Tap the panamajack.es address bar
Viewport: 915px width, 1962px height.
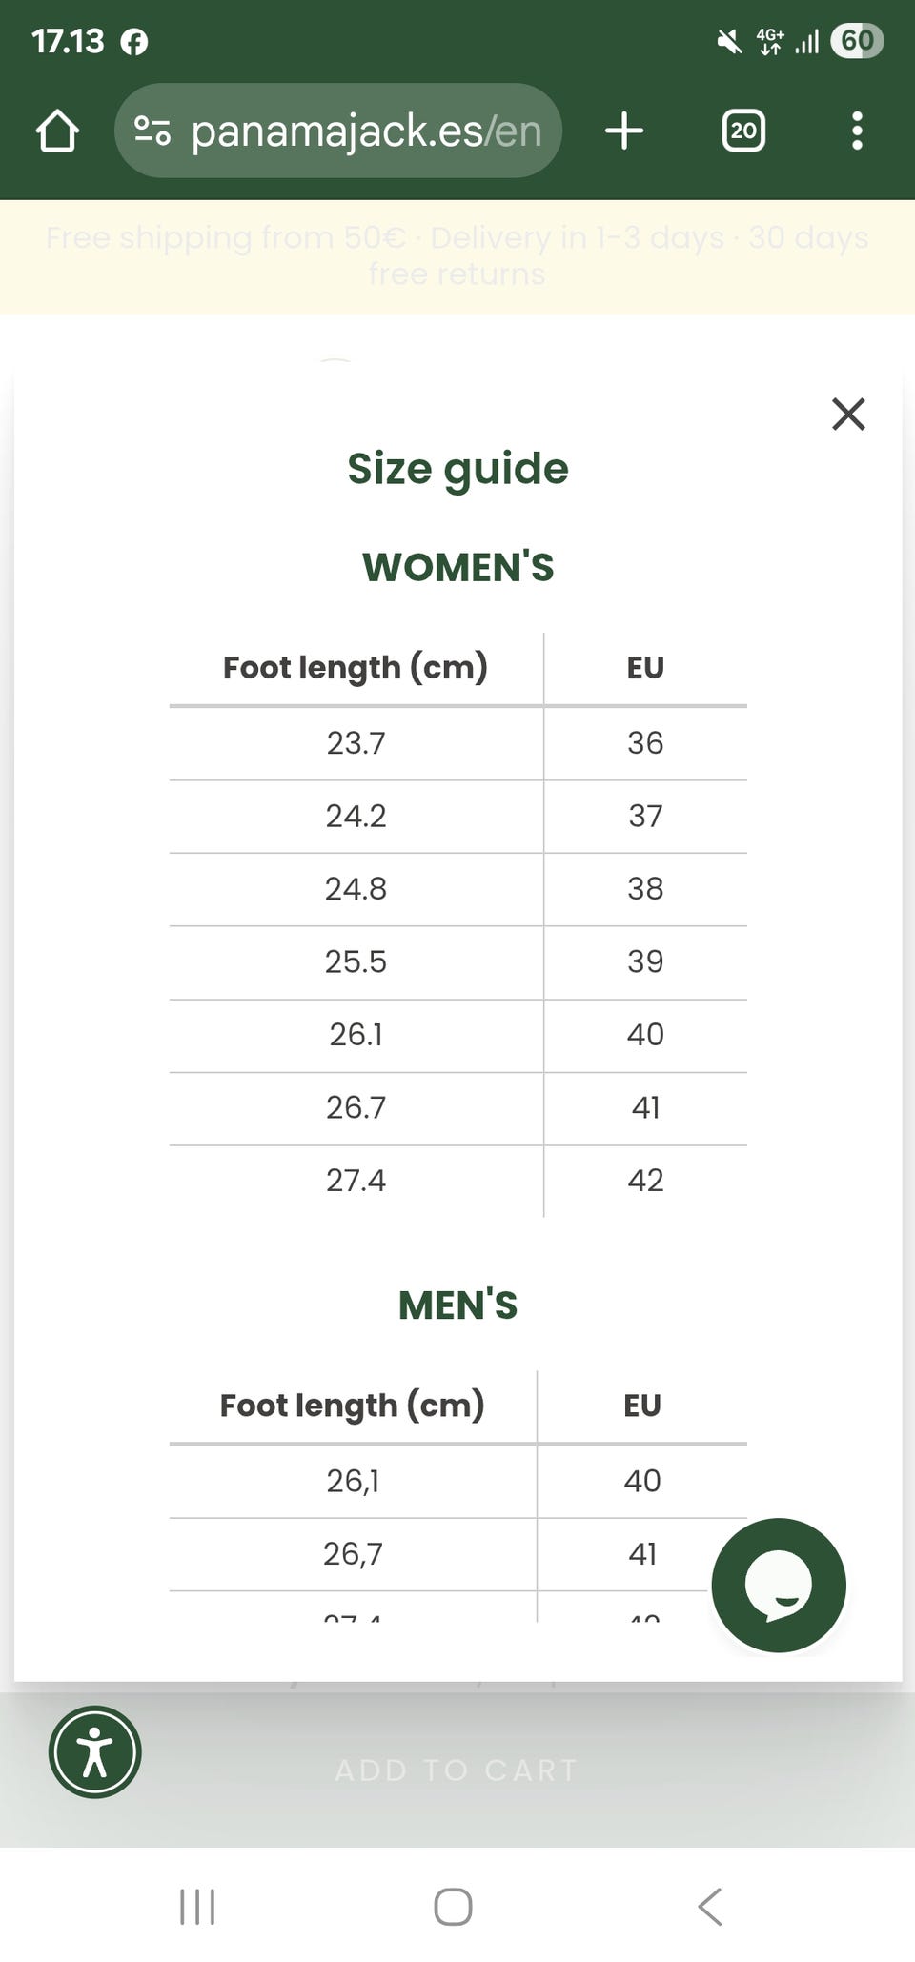click(x=366, y=131)
